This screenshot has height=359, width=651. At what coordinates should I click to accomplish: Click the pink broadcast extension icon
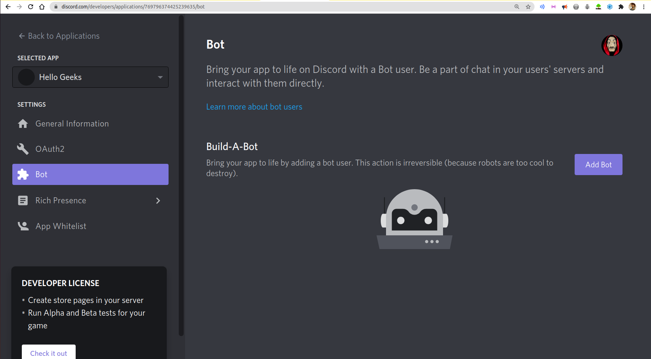click(554, 7)
